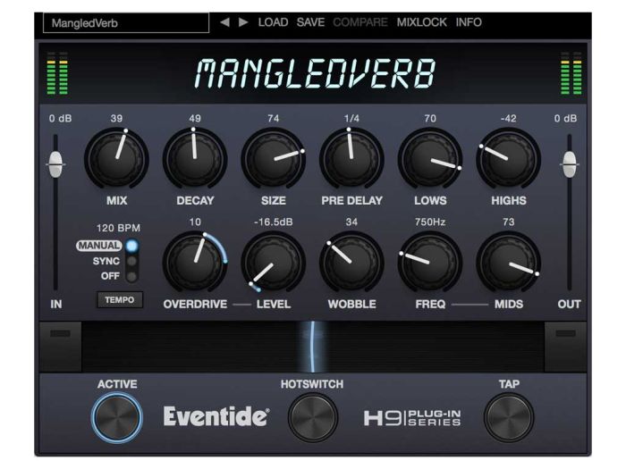Screen dimensions: 626x469
Task: Click the MIDS knob
Action: (x=508, y=263)
